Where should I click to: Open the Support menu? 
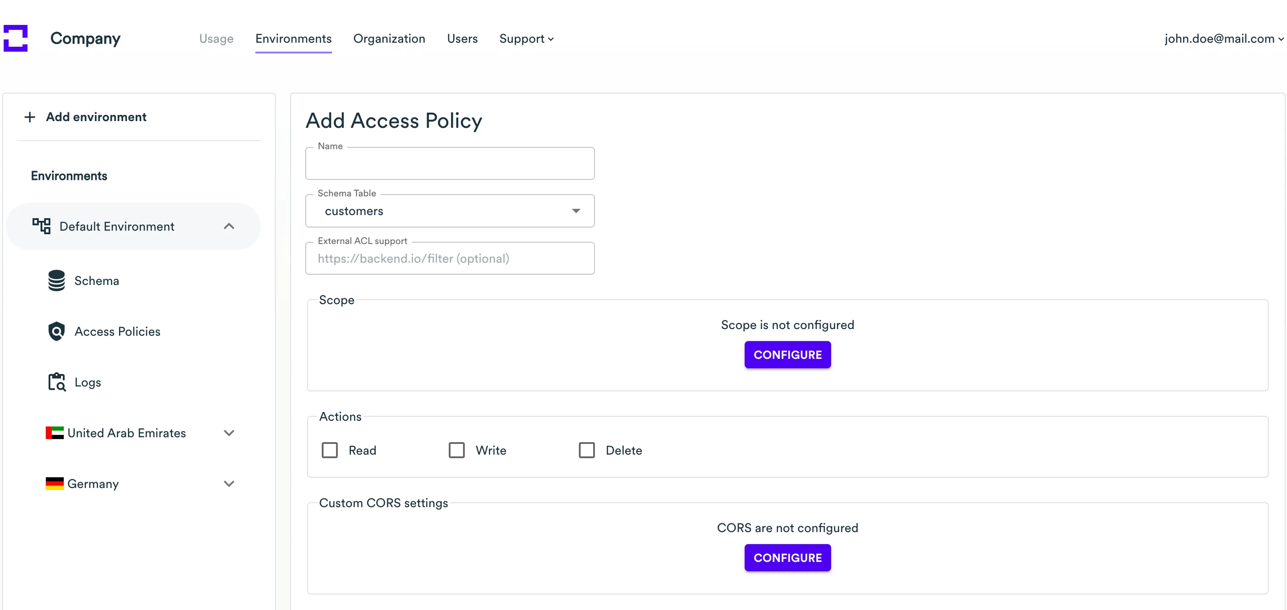pyautogui.click(x=526, y=38)
